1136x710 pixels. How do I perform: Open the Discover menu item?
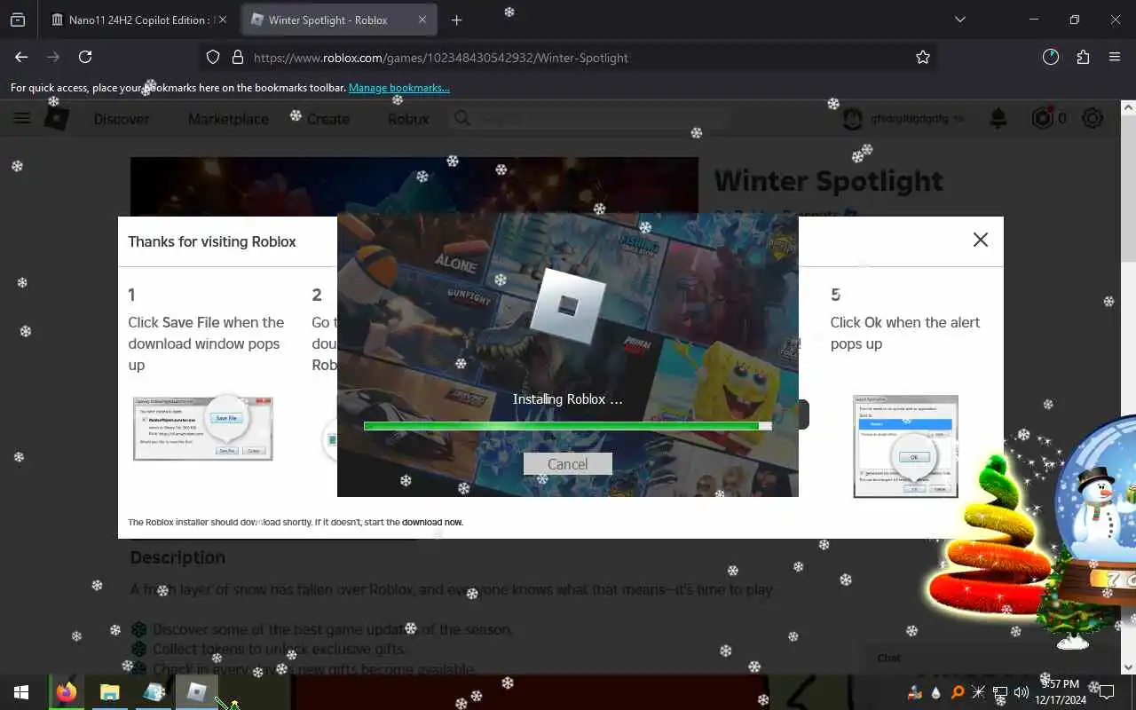(x=122, y=119)
